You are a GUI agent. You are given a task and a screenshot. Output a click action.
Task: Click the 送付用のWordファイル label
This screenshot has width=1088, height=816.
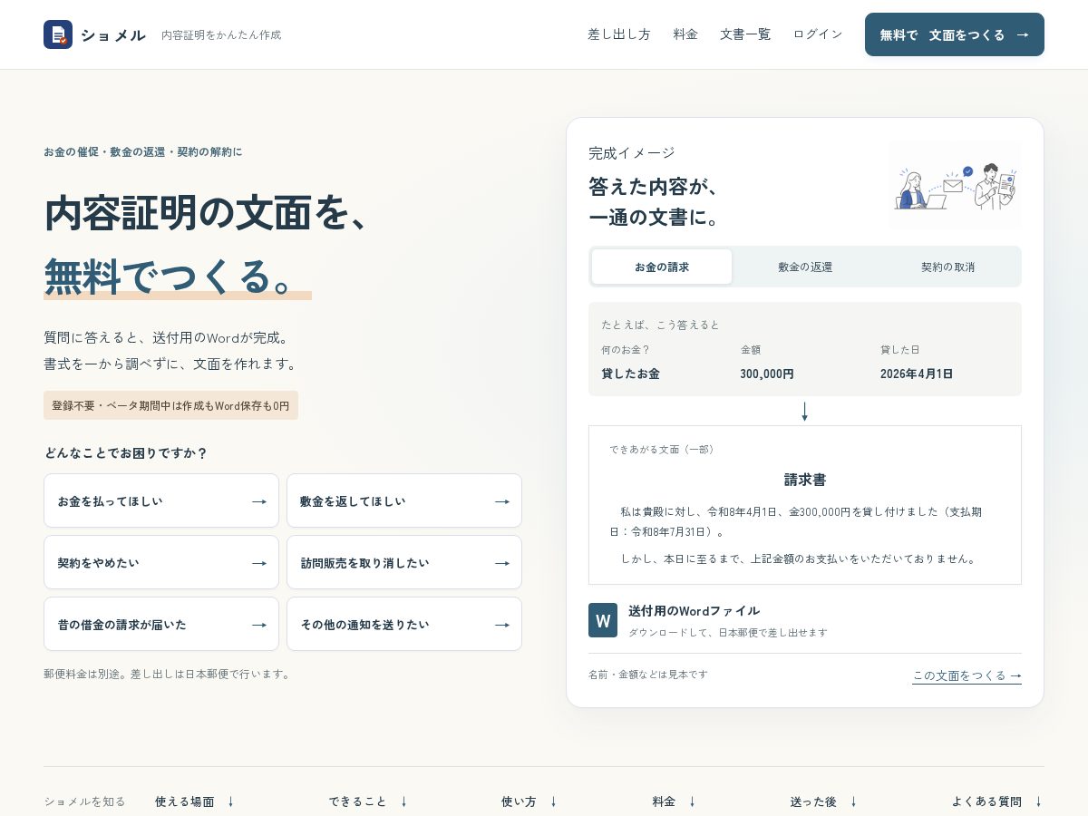click(695, 610)
